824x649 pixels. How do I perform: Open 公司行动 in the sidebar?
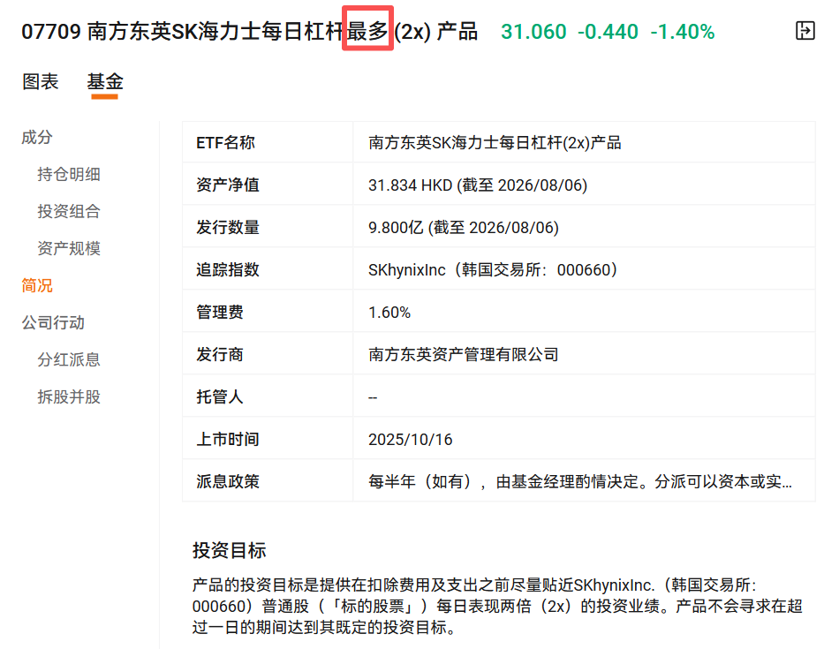(x=53, y=322)
